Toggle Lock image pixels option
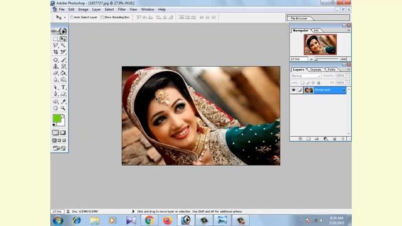Screen dimensions: 402x226 click(x=308, y=83)
